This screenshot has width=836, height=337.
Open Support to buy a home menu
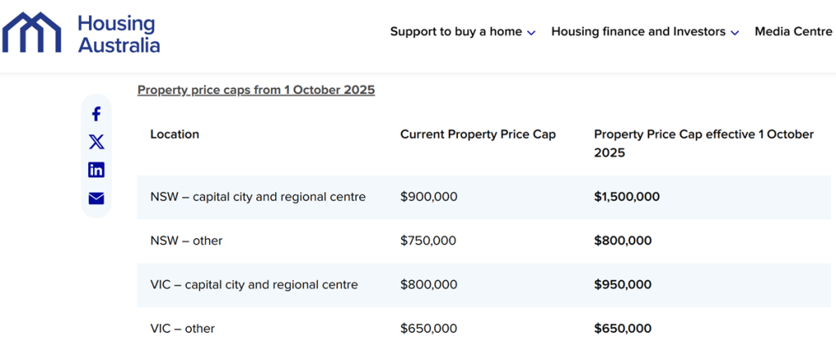click(456, 32)
